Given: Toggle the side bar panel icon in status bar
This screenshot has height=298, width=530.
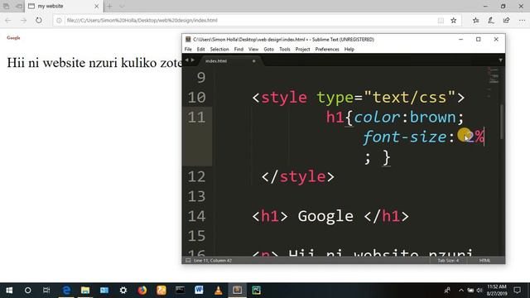Looking at the screenshot, I should 188,261.
